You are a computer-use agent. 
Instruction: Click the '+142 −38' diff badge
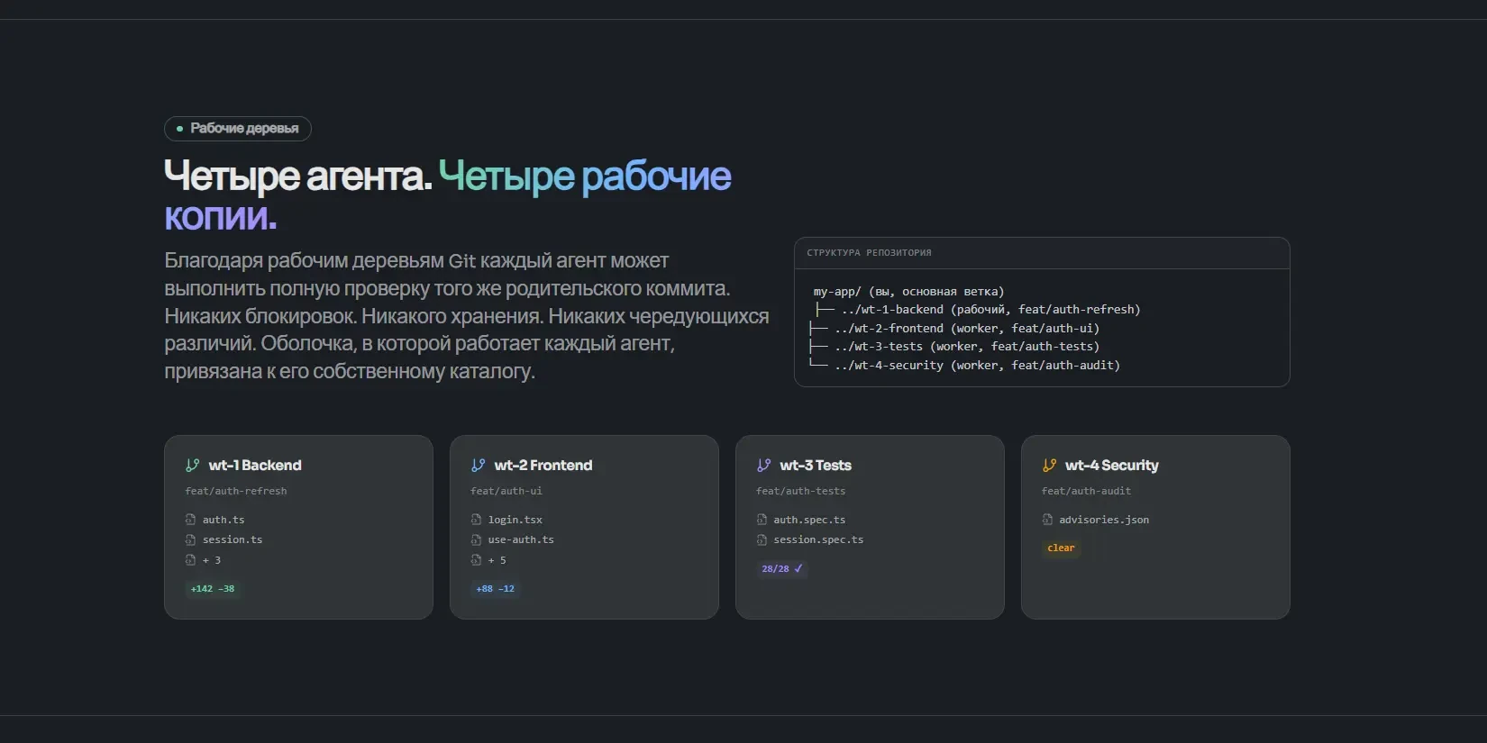[213, 589]
